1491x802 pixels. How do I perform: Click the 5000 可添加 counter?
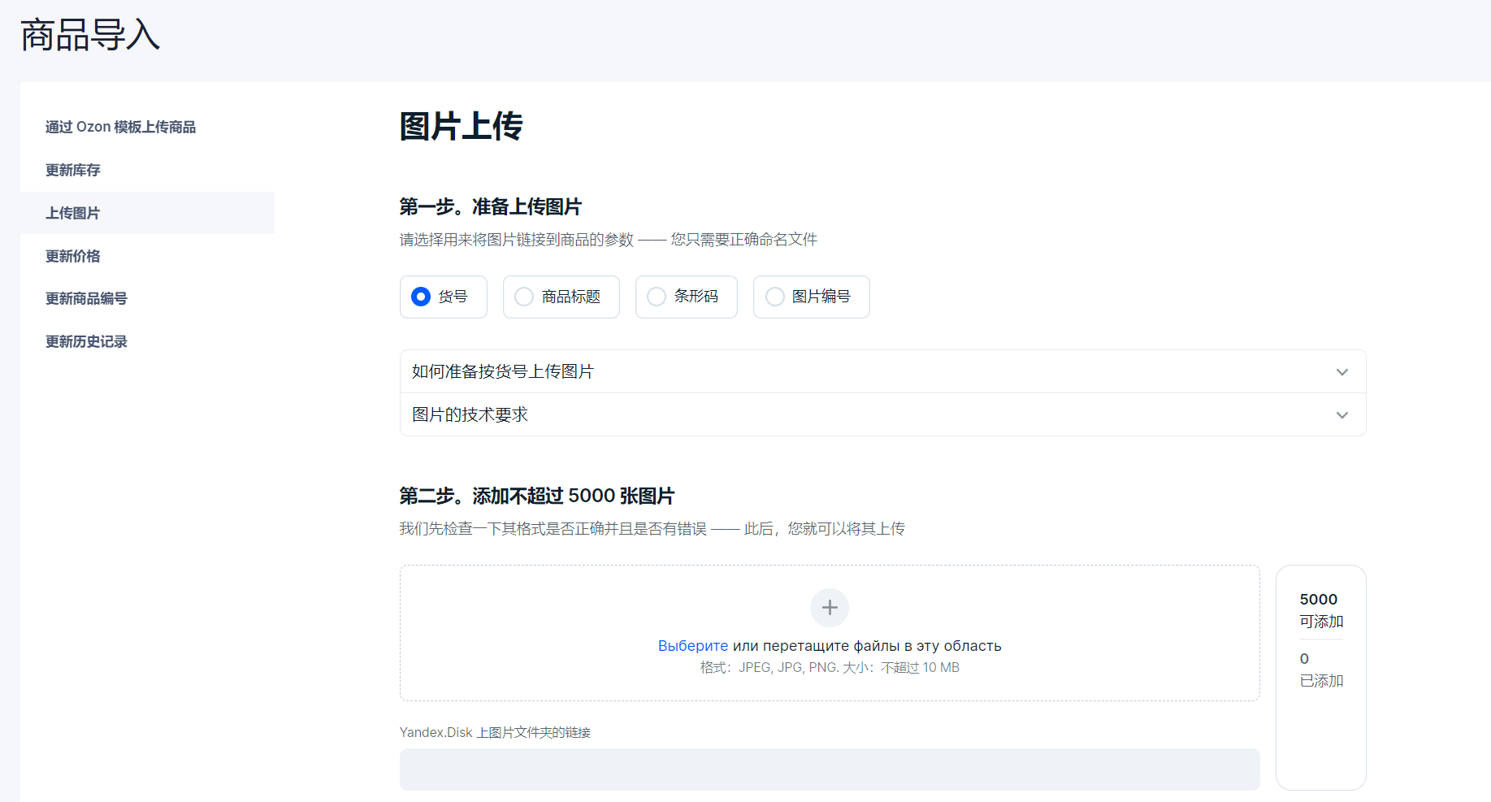(1321, 610)
